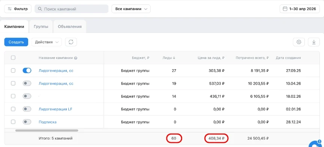Turn off the campaign created 27.09.25
The height and width of the screenshot is (147, 324).
(27, 71)
